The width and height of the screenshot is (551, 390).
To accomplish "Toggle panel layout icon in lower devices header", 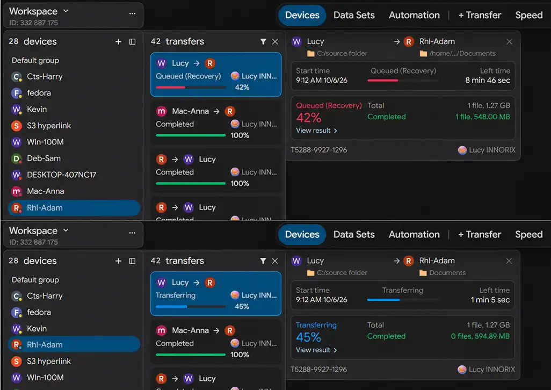I will tap(132, 261).
